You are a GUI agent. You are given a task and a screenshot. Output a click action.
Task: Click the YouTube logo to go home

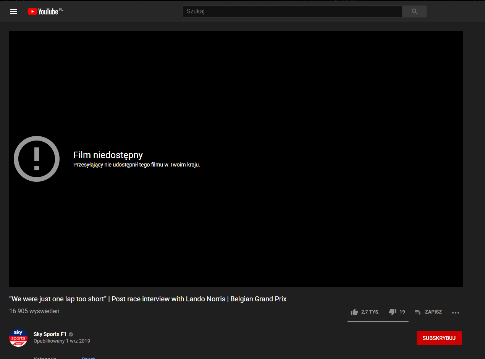point(43,11)
